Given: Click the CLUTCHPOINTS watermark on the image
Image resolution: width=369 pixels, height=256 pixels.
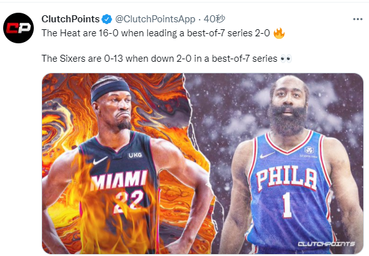Looking at the screenshot, I should (326, 244).
